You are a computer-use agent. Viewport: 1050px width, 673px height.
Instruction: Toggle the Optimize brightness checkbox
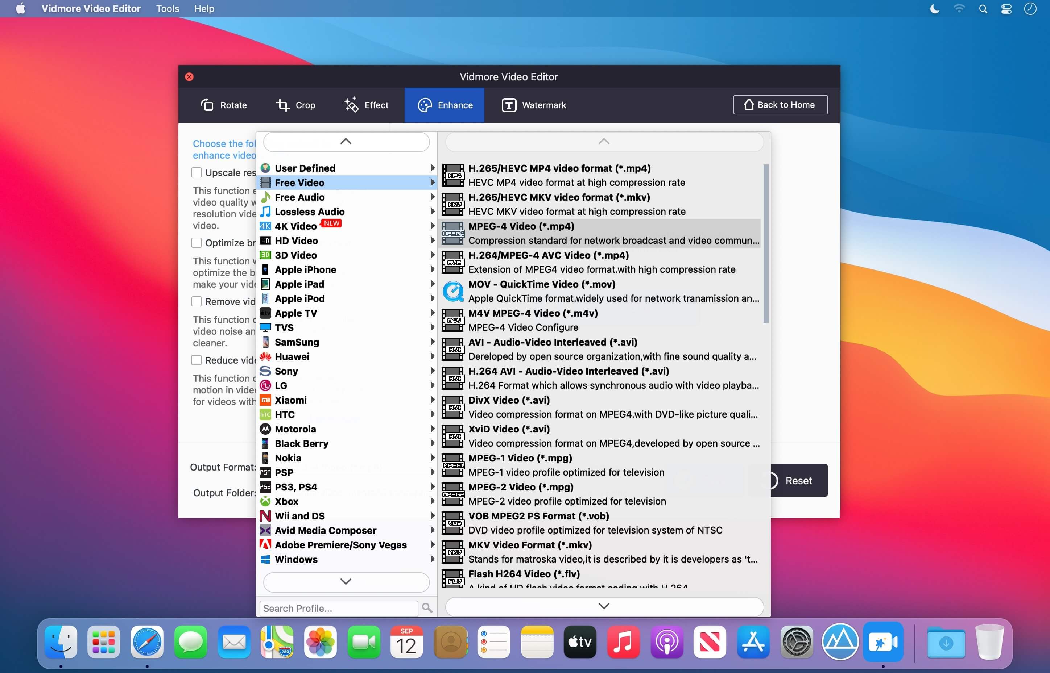197,243
